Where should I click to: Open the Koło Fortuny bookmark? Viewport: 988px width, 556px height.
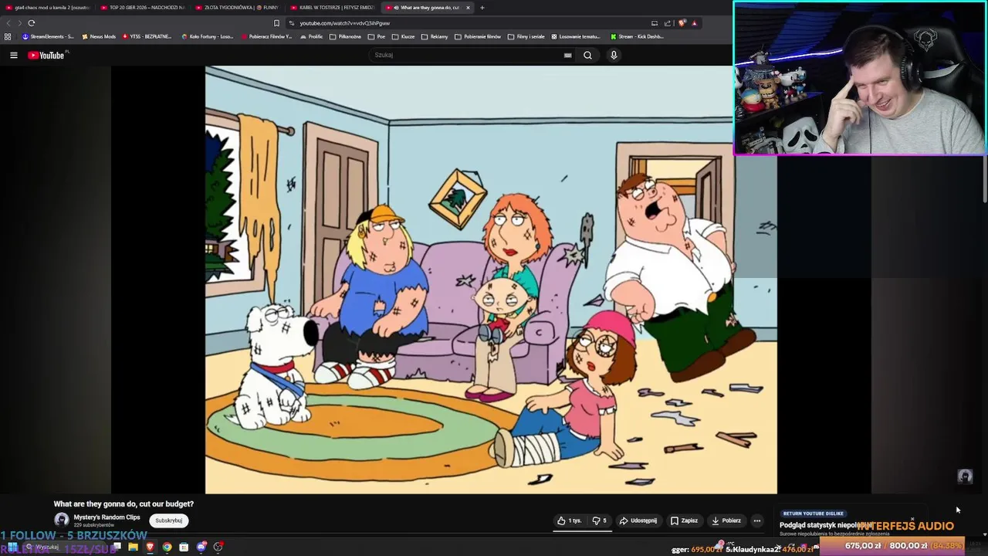207,36
